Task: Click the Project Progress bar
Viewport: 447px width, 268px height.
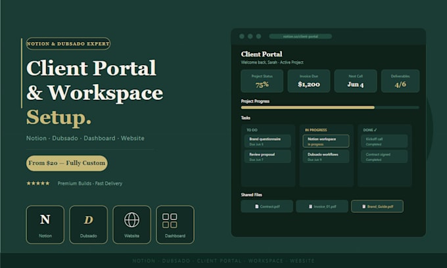Action: [330, 108]
